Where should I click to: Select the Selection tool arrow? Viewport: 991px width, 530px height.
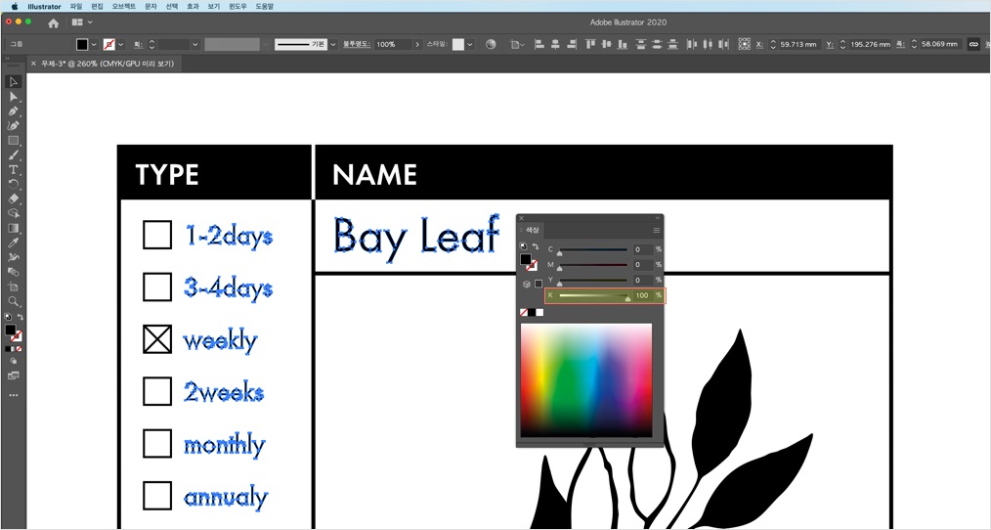pos(13,81)
